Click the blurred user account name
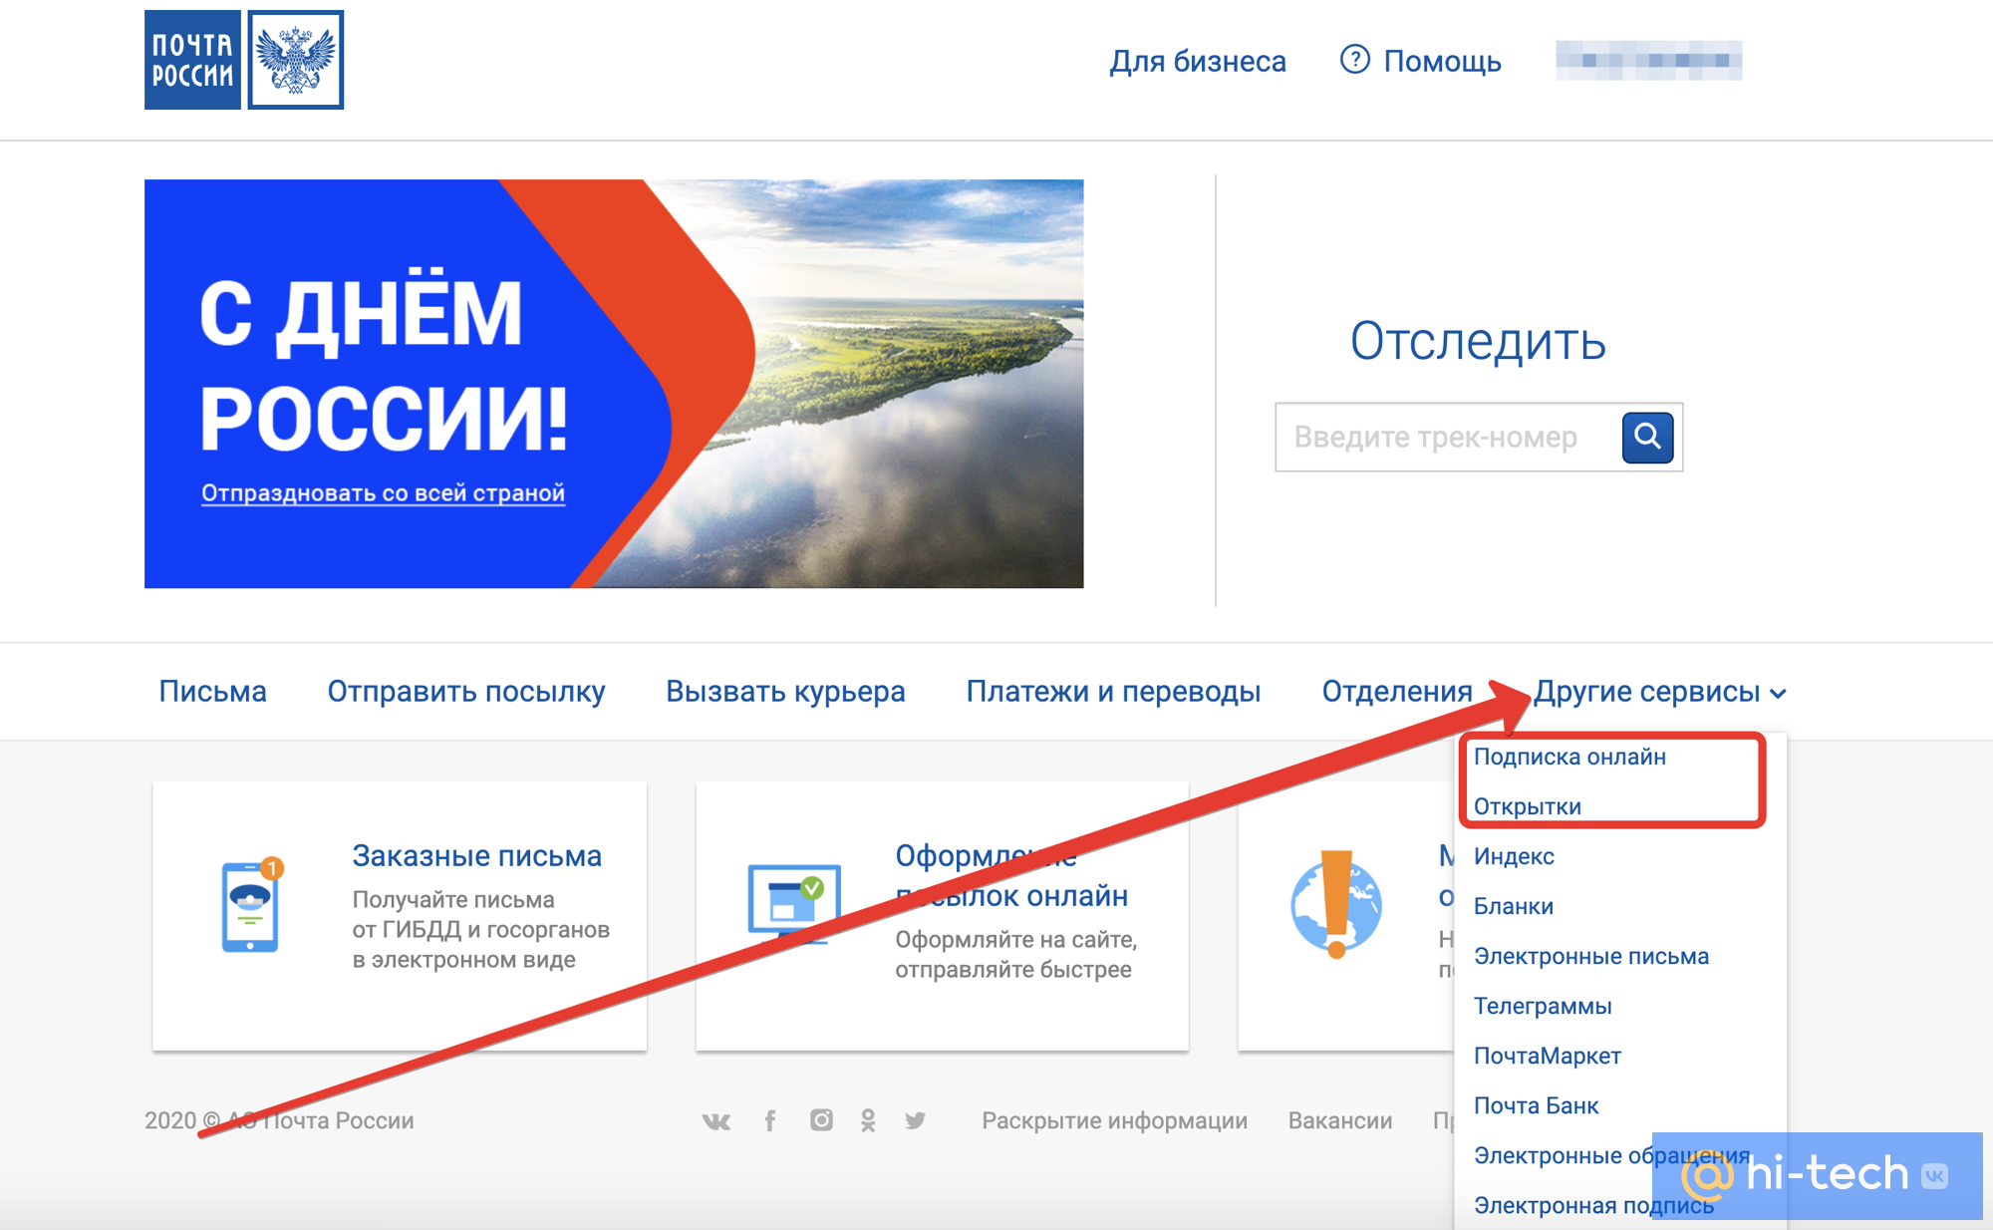Image resolution: width=1993 pixels, height=1230 pixels. coord(1649,60)
